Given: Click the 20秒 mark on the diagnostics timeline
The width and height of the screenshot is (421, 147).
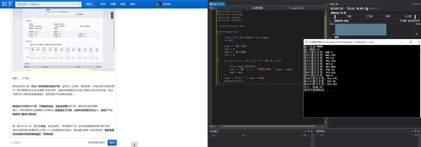Looking at the screenshot, I should [388, 16].
